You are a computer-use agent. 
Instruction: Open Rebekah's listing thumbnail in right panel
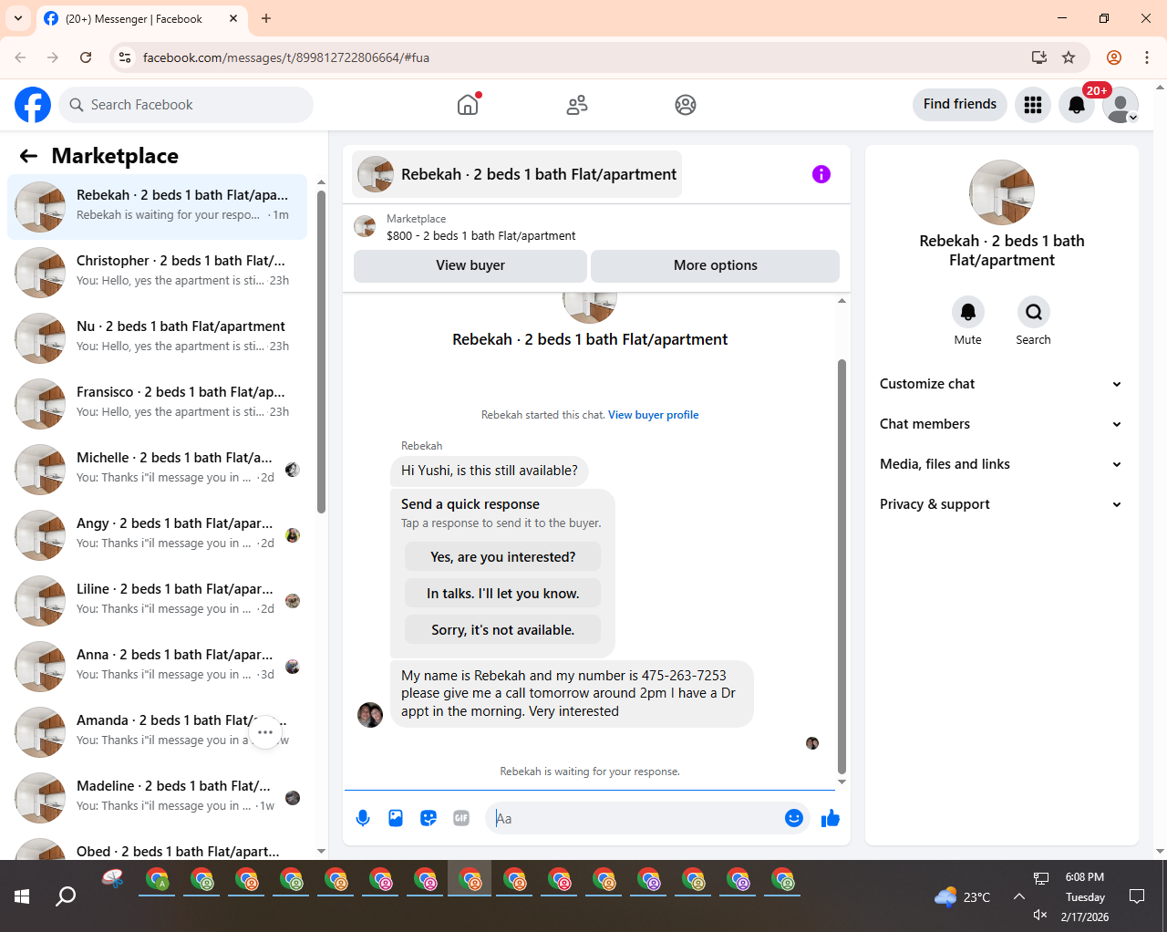tap(1002, 192)
